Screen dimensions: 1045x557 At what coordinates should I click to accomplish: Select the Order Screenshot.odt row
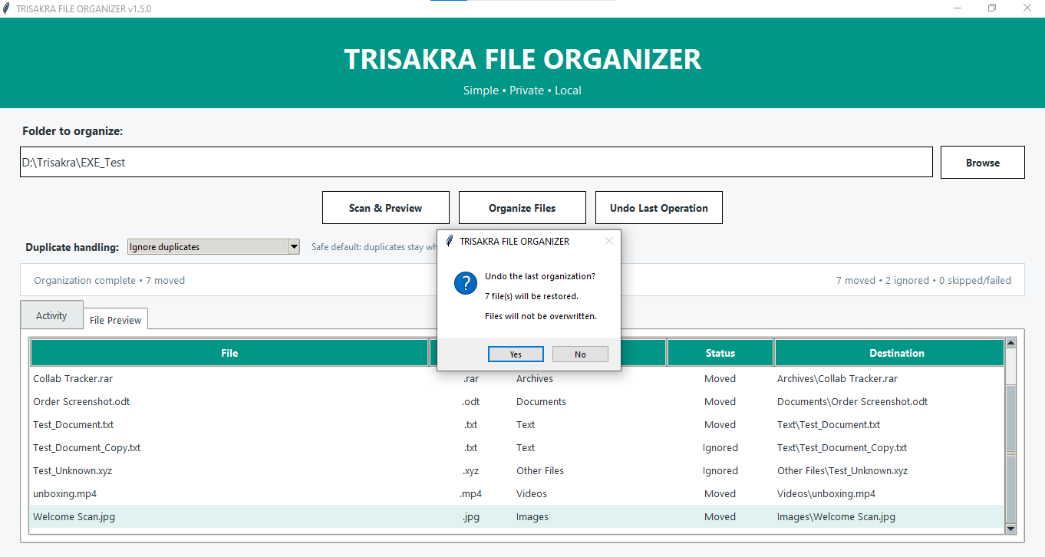[x=517, y=401]
